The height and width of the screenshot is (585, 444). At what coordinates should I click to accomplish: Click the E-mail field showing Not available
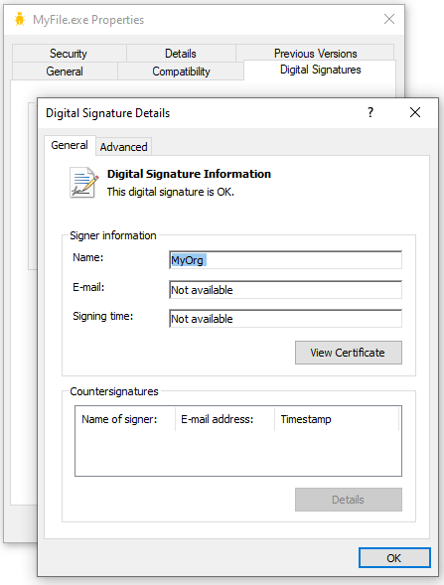[285, 290]
